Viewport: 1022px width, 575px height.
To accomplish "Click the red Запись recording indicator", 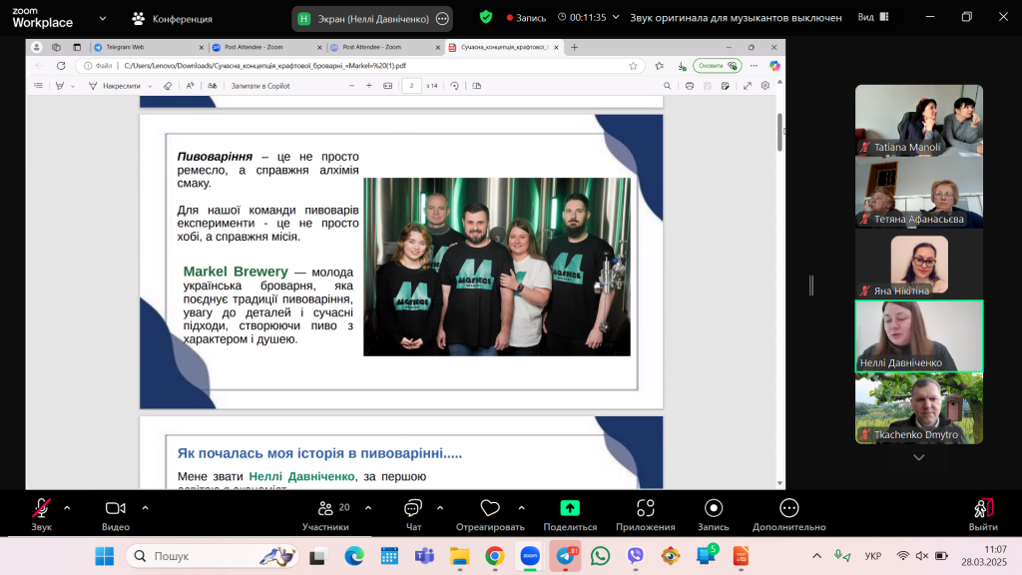I will [527, 18].
